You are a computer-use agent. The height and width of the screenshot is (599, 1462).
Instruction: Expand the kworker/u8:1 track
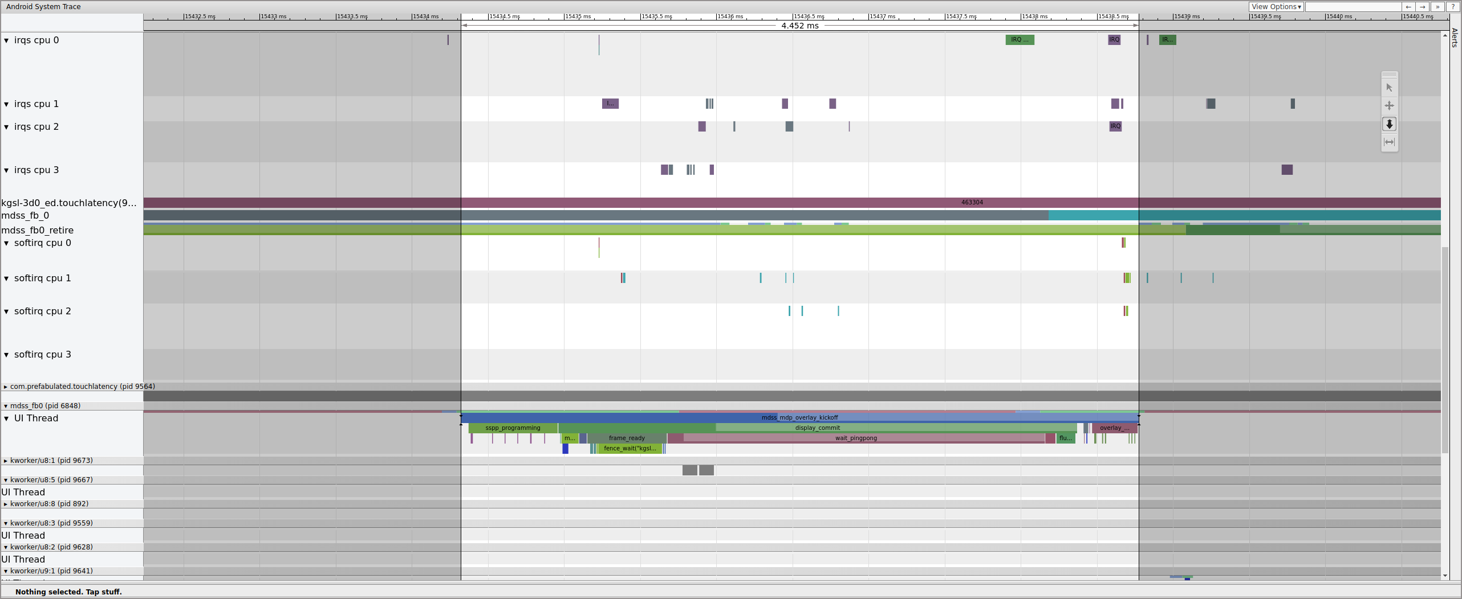5,460
